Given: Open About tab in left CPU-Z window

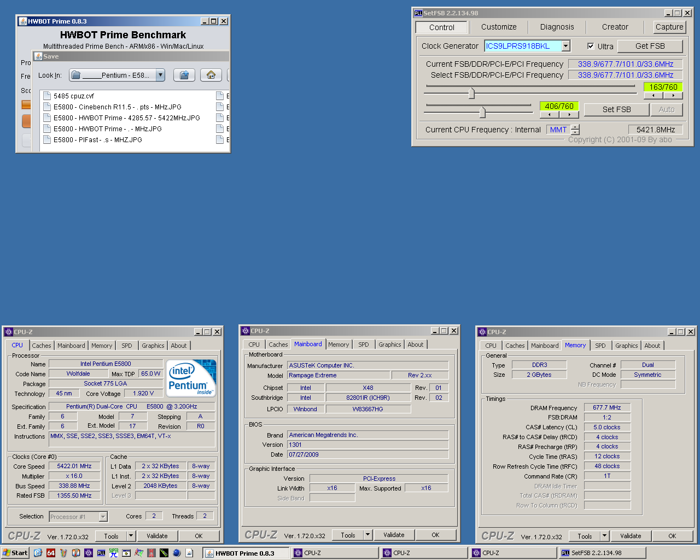Looking at the screenshot, I should 178,346.
